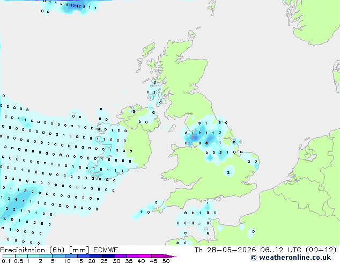Click the 'ECMWF' model label
The height and width of the screenshot is (263, 340).
106,250
